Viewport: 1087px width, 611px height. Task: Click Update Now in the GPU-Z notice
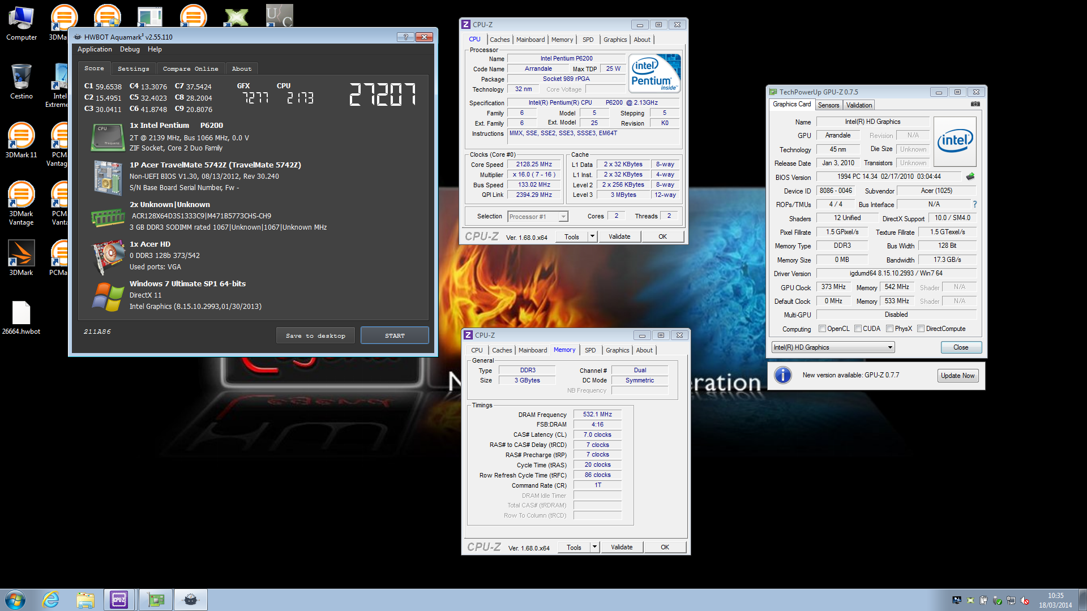pyautogui.click(x=957, y=376)
